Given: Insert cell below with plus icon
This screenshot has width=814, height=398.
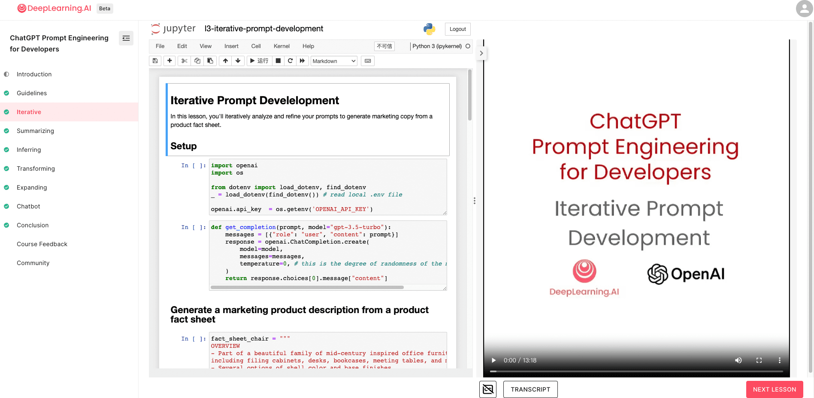Looking at the screenshot, I should (170, 61).
